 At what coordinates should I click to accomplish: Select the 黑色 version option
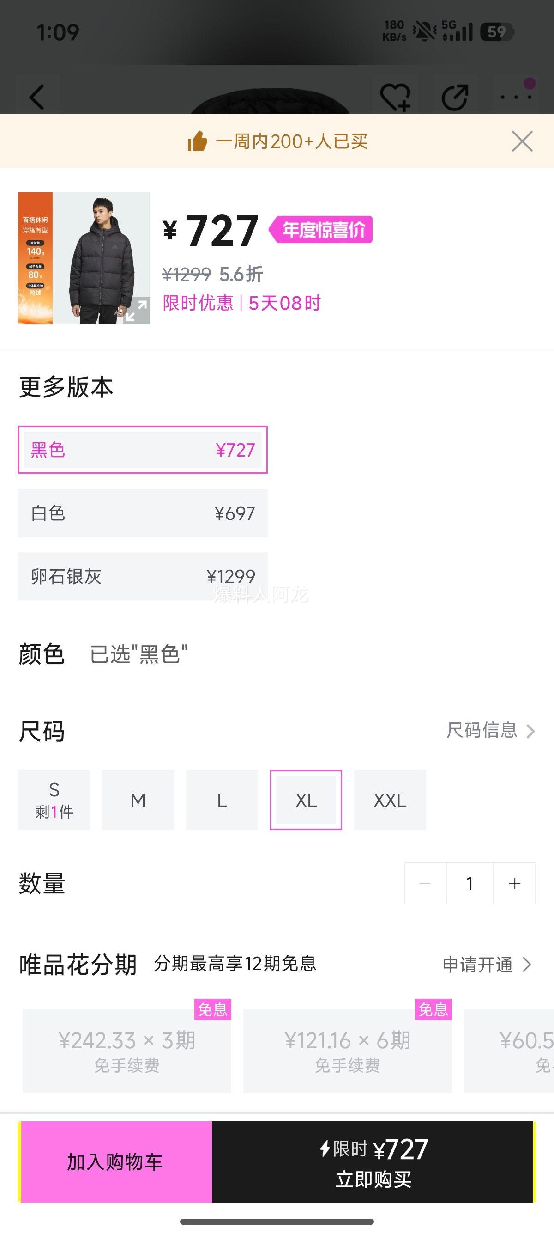click(143, 450)
